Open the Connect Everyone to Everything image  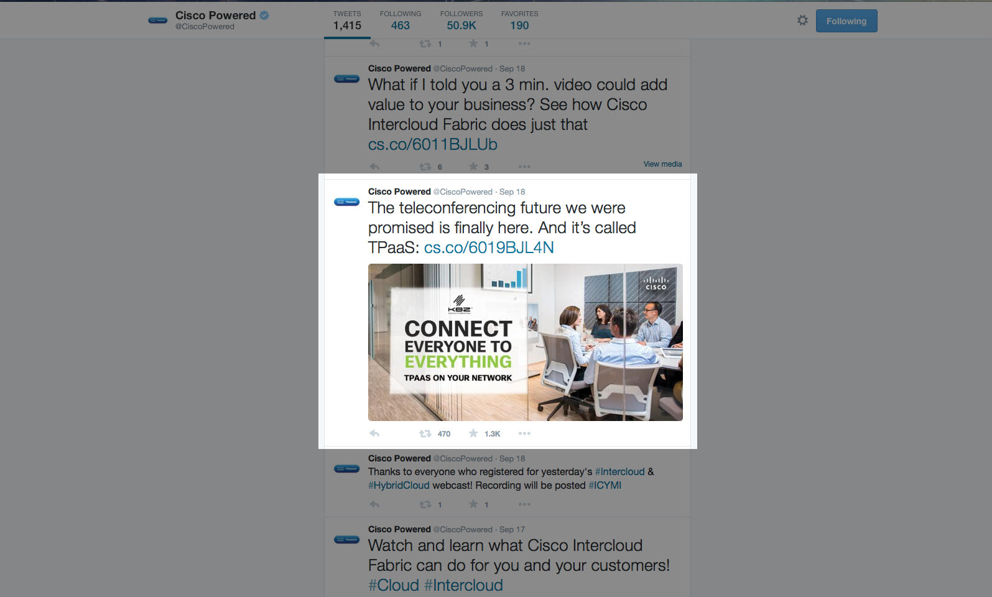tap(526, 342)
